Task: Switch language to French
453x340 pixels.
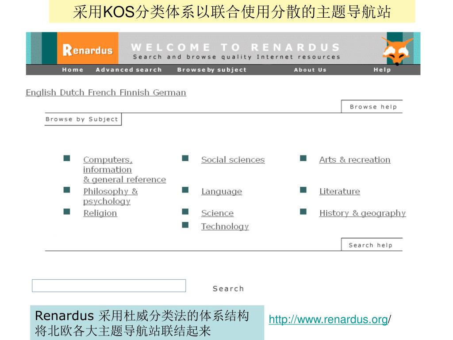Action: 102,93
